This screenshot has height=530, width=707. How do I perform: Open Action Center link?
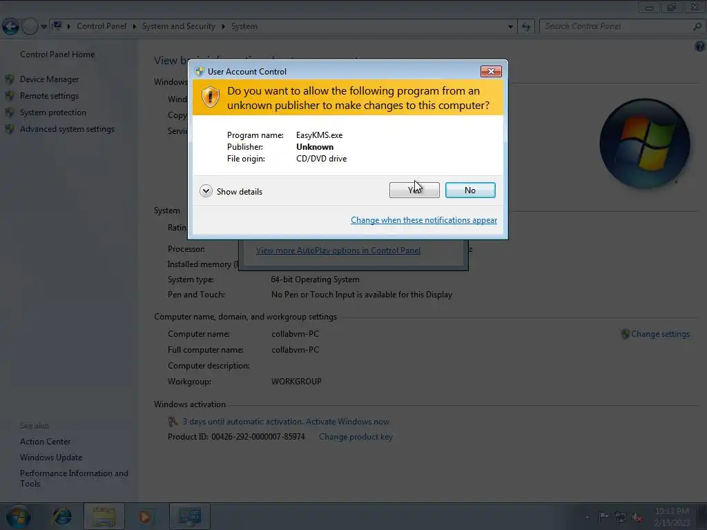(45, 442)
